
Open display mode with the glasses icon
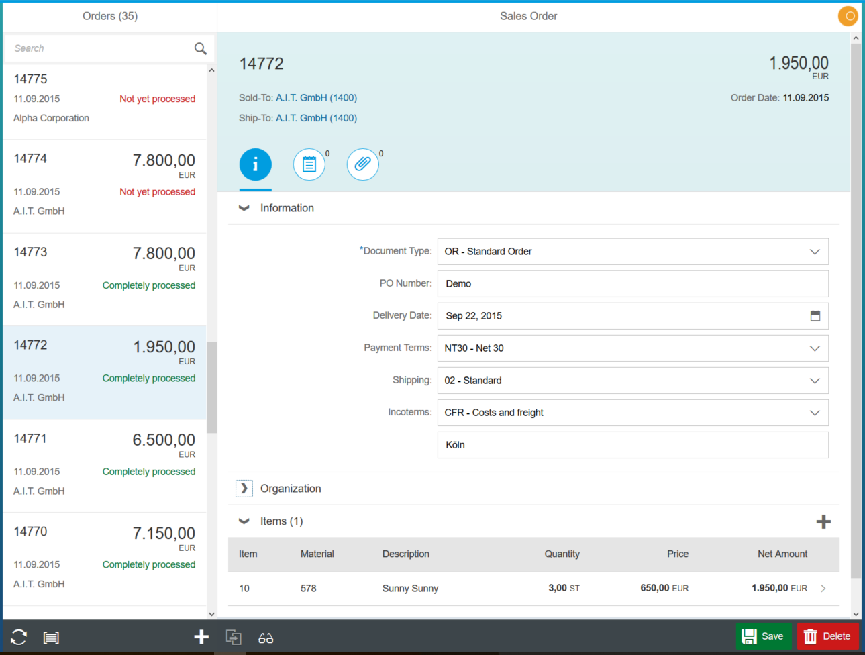click(265, 637)
